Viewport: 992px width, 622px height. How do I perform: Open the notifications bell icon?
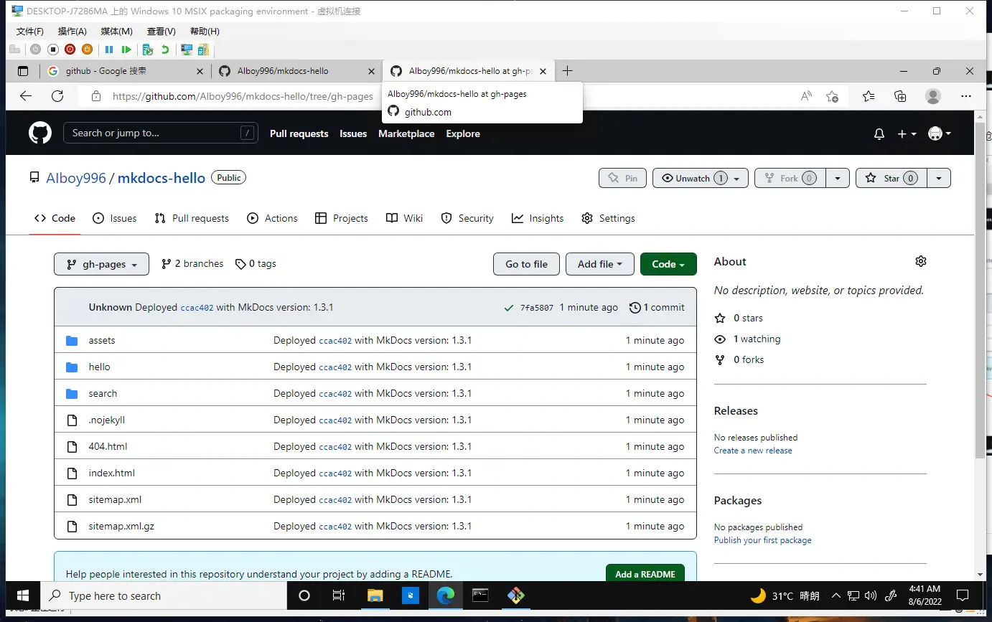coord(879,134)
